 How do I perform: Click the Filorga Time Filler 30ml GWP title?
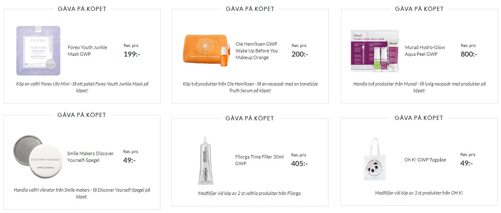click(x=259, y=160)
